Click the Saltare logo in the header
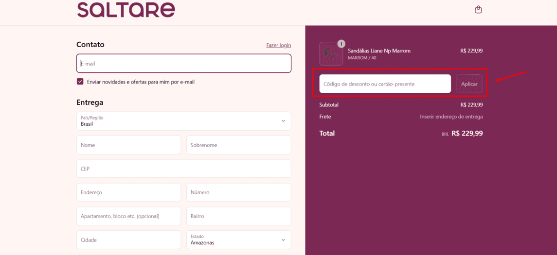The width and height of the screenshot is (557, 255). point(126,10)
